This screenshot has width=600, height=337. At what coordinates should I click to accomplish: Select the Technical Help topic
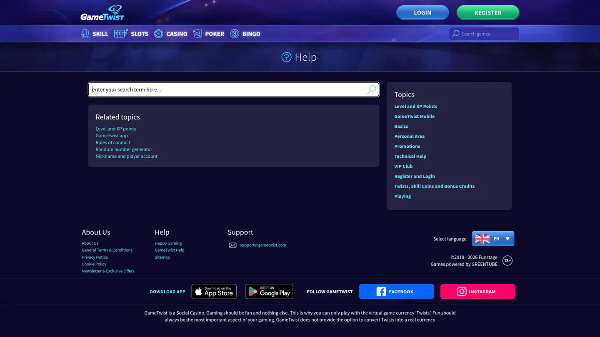pos(410,156)
